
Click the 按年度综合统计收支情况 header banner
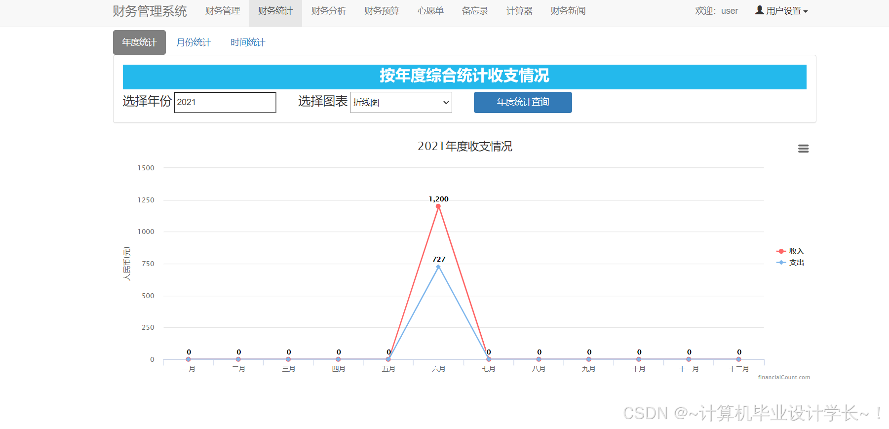[x=464, y=77]
